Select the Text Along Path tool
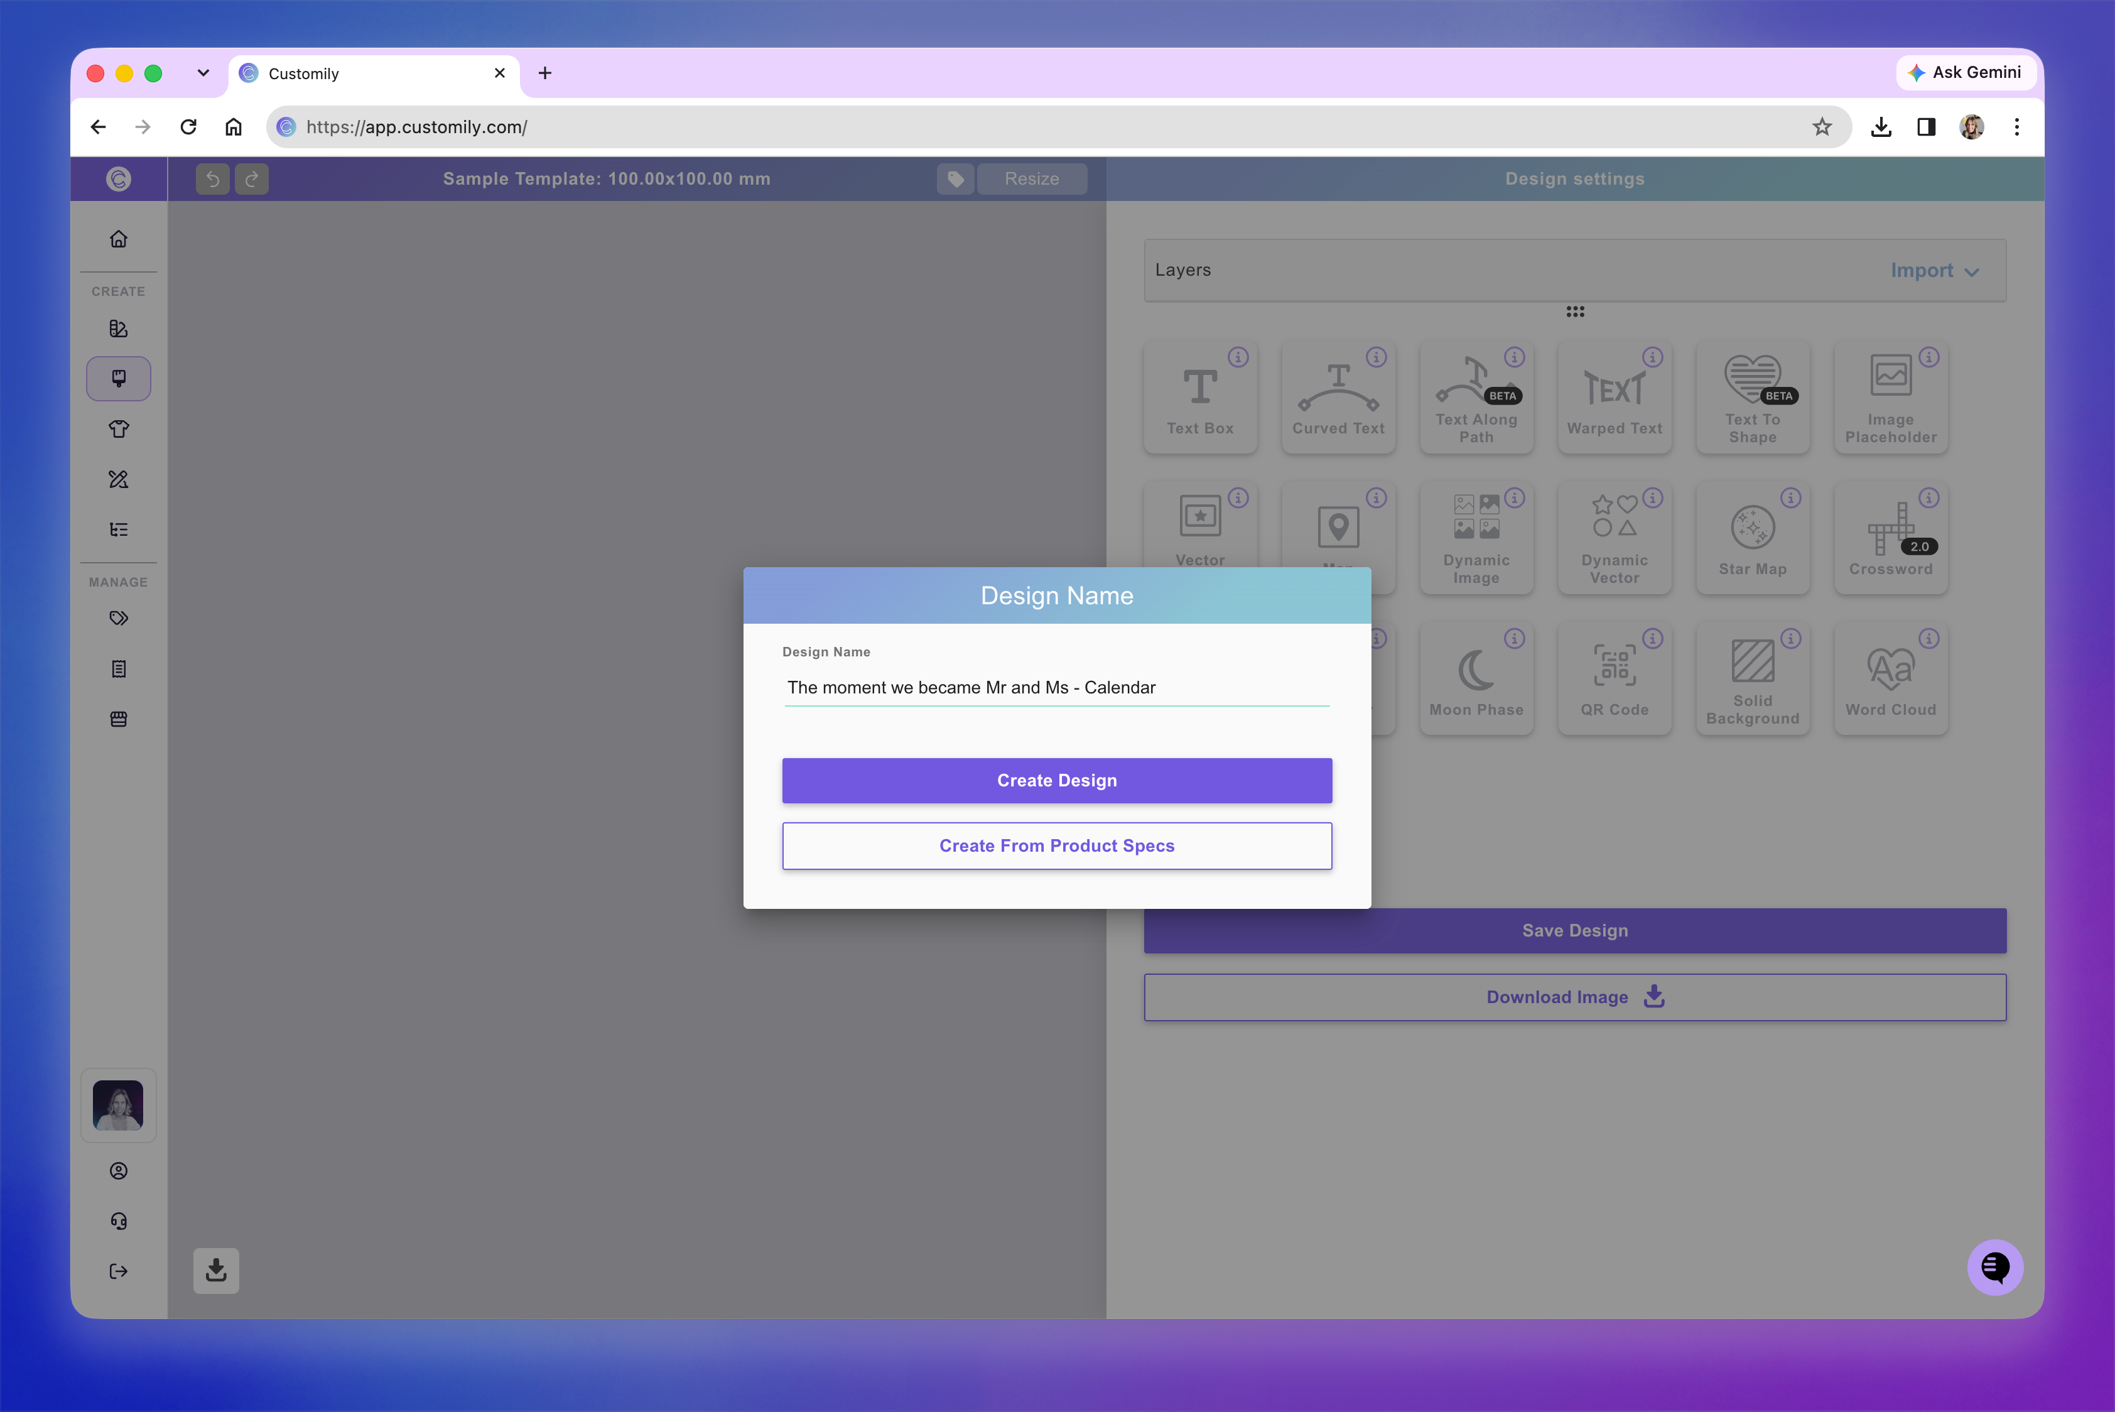Screen dimensions: 2115x1412 1476,397
